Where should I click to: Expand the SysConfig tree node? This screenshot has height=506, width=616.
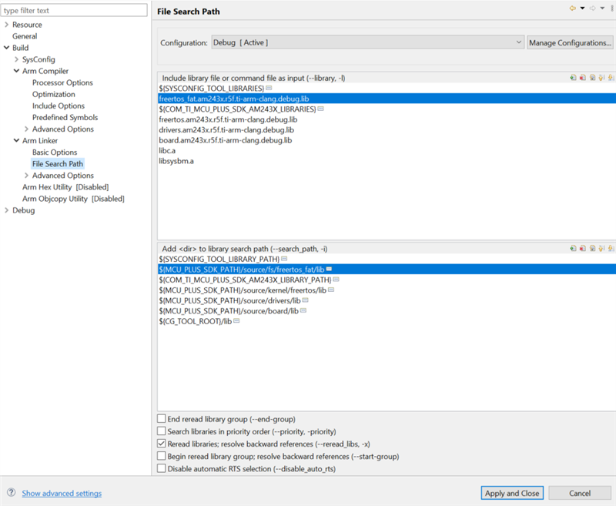(x=16, y=59)
